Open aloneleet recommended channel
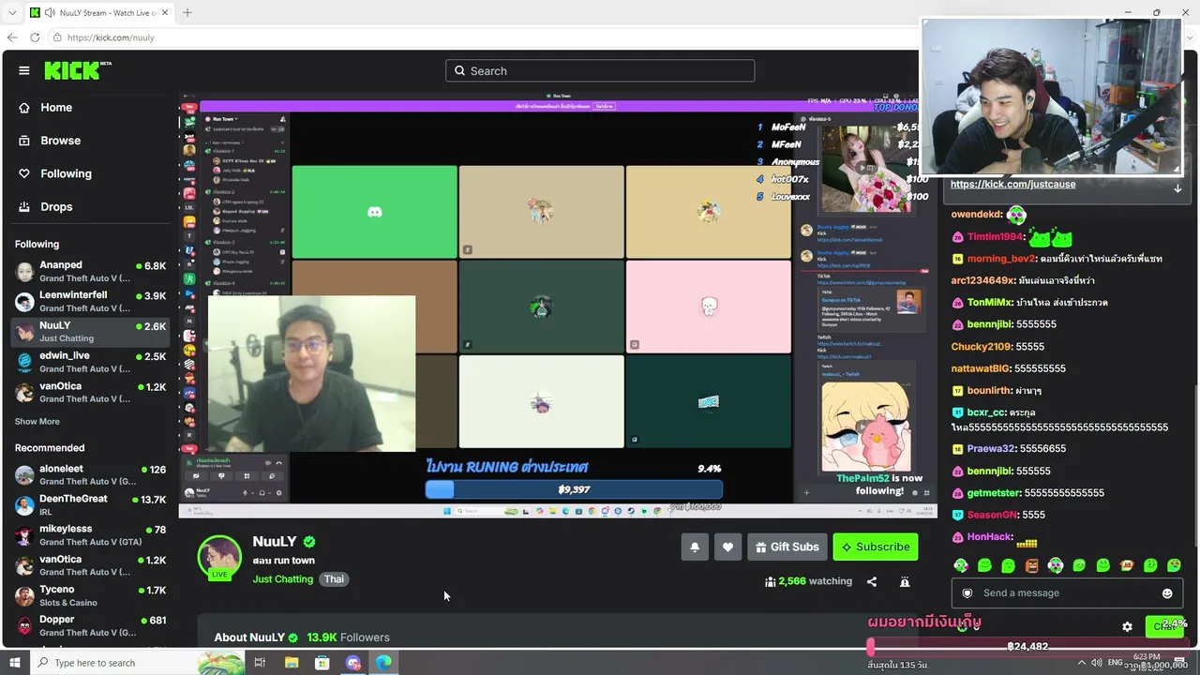 click(x=90, y=475)
